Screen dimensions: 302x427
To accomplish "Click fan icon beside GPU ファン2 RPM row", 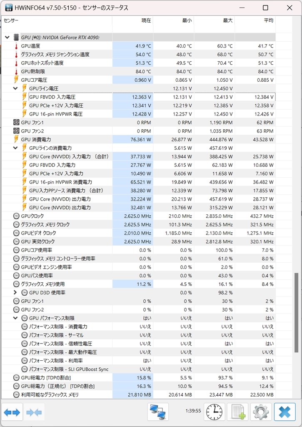I will 16,131.
